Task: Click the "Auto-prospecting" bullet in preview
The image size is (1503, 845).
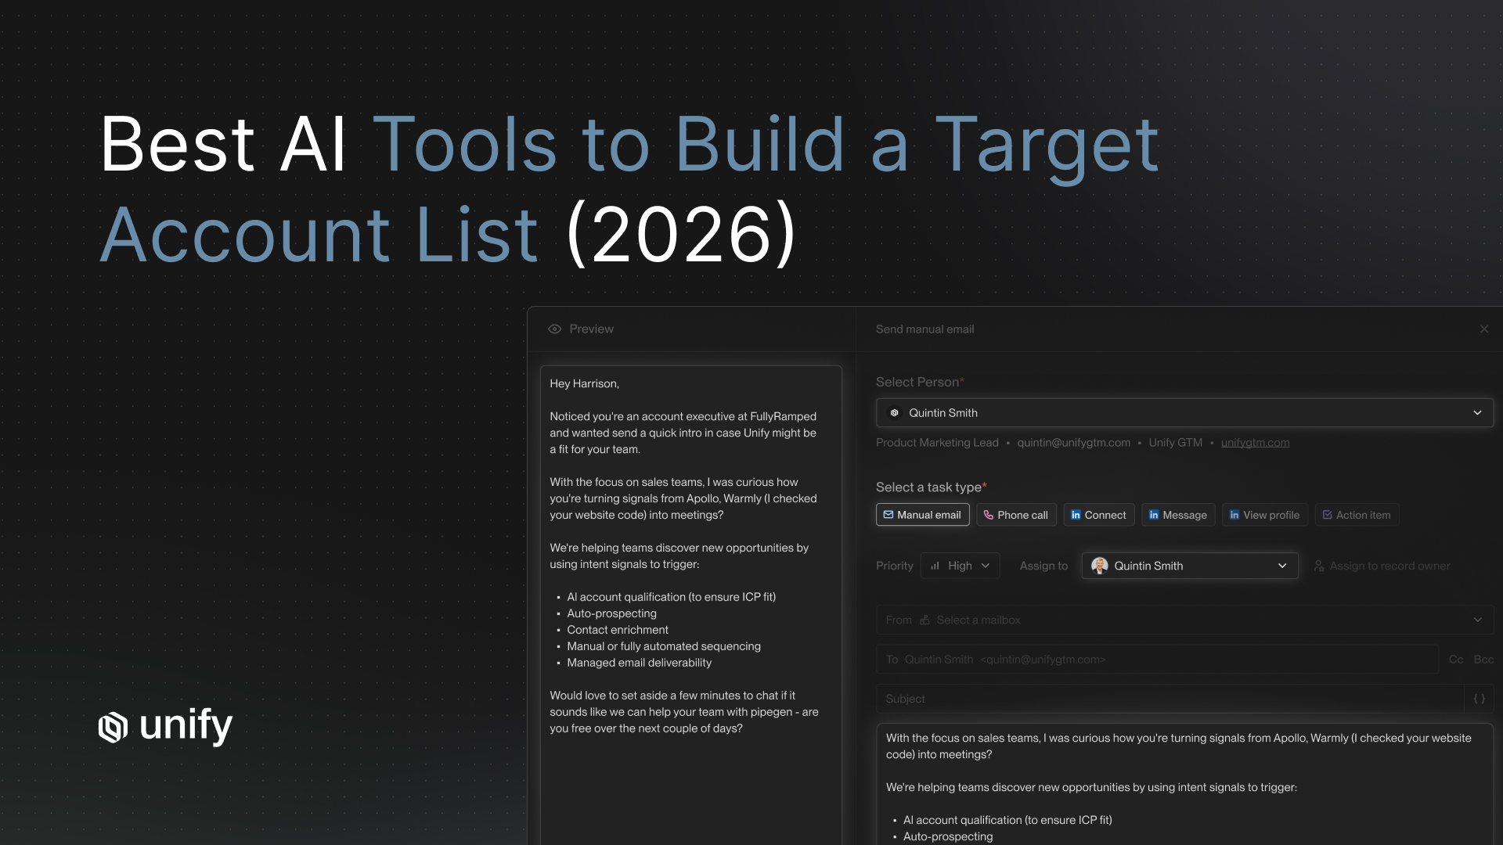Action: (611, 613)
